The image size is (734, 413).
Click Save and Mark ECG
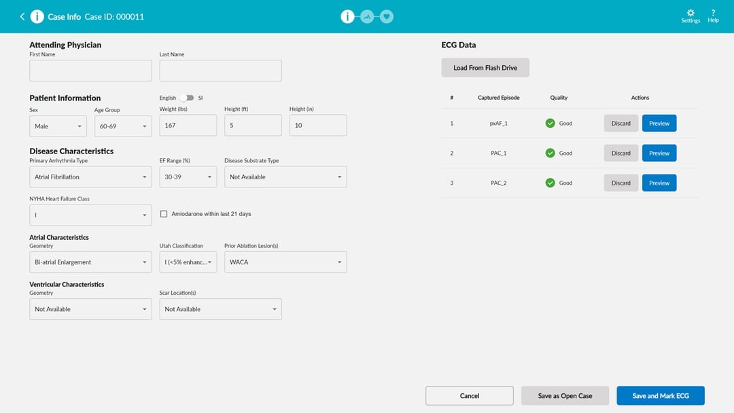click(x=660, y=395)
